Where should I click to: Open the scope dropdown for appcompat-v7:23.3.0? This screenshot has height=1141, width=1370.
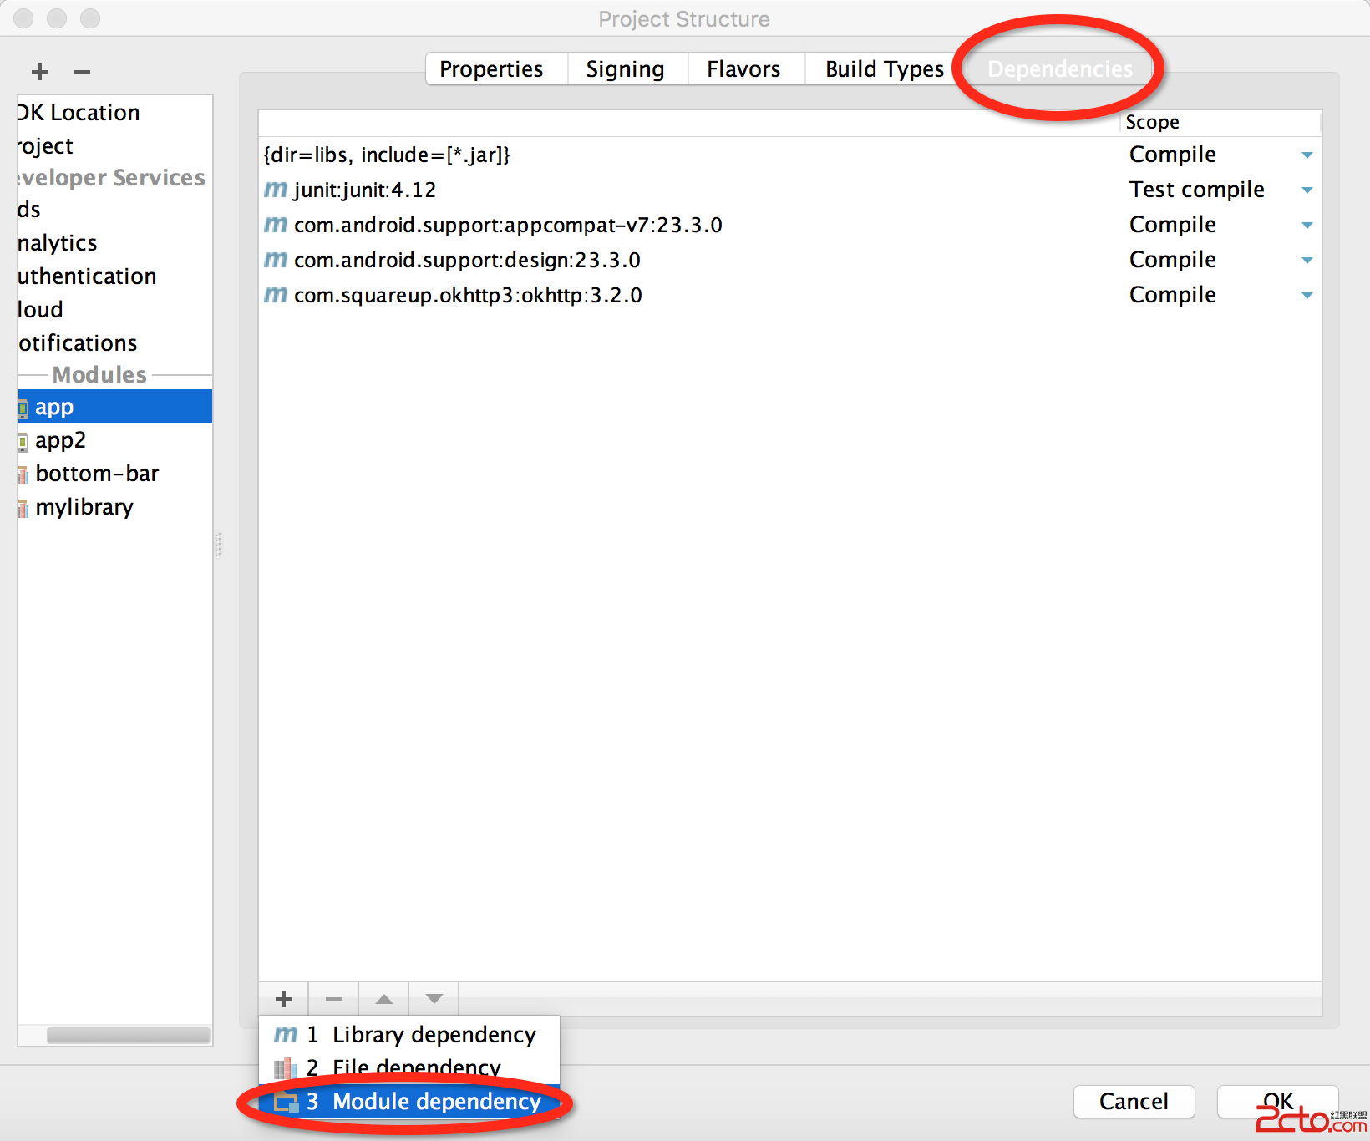(1307, 226)
